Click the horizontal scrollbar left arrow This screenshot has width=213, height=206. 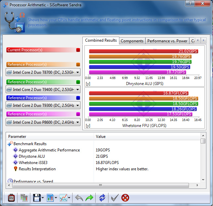[9, 185]
